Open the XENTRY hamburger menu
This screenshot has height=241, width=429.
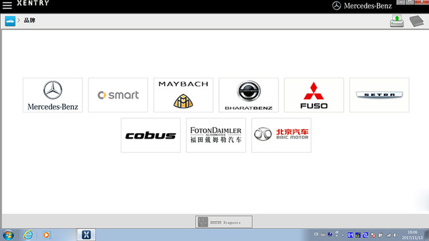pyautogui.click(x=7, y=5)
